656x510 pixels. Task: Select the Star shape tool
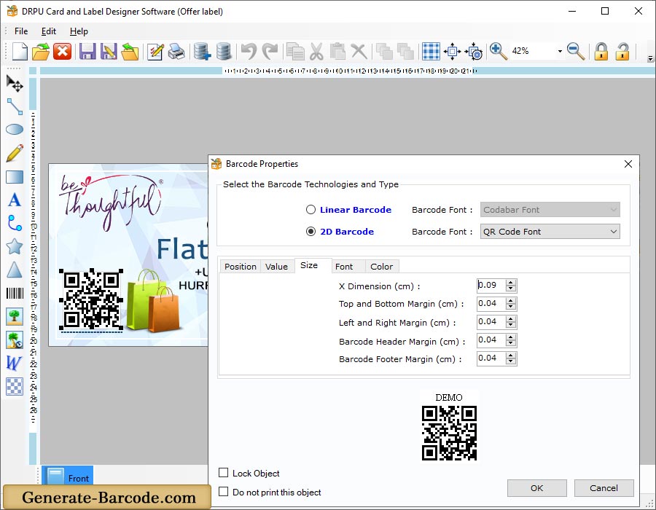(15, 247)
